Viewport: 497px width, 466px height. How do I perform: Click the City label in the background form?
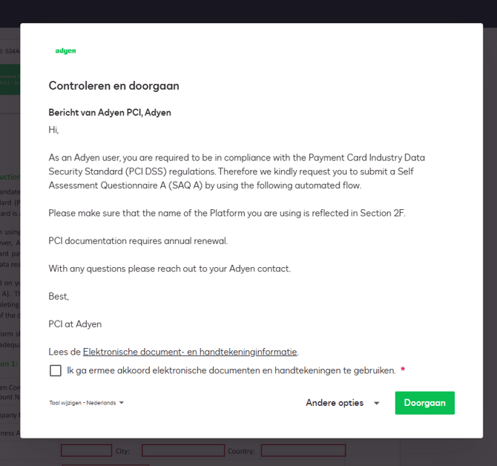point(123,451)
